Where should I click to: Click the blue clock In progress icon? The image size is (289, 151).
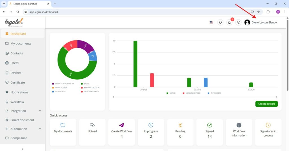tap(151, 125)
